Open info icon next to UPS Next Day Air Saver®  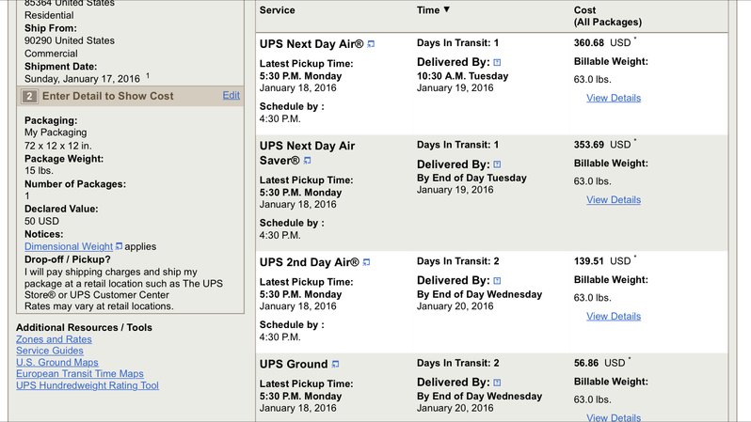[308, 161]
